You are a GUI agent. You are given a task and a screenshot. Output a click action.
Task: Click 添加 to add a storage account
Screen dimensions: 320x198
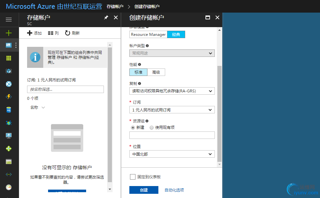tap(34, 33)
